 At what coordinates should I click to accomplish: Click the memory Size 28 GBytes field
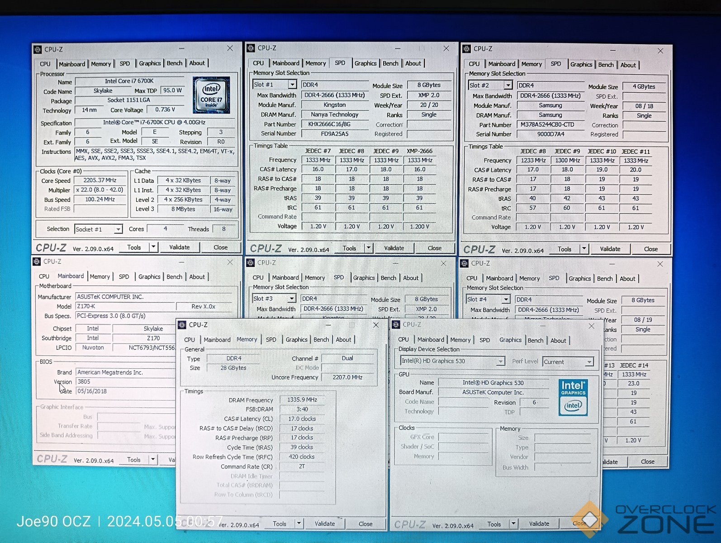(x=233, y=368)
